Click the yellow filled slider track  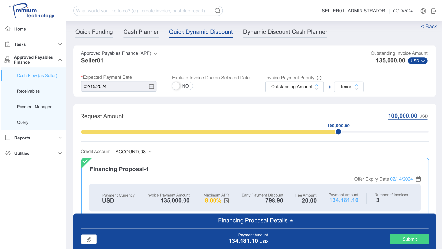point(208,132)
